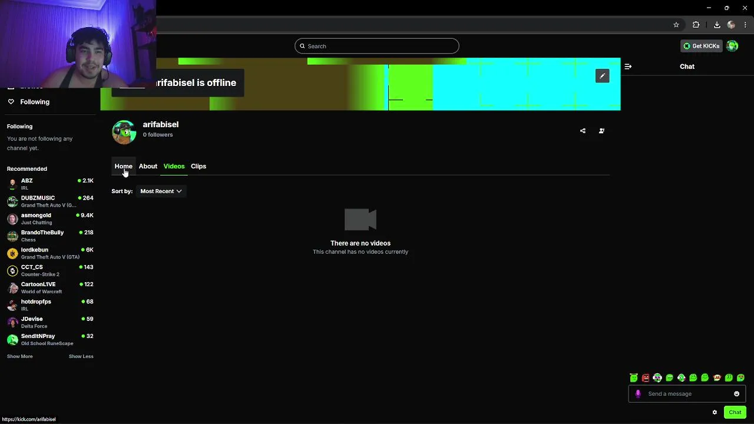Open the Kick account avatar menu
This screenshot has height=424, width=754.
[x=732, y=46]
